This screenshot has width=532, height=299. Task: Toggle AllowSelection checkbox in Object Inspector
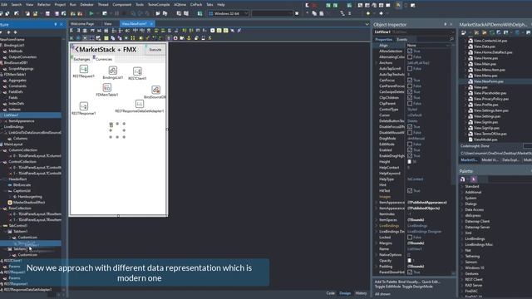pos(410,51)
